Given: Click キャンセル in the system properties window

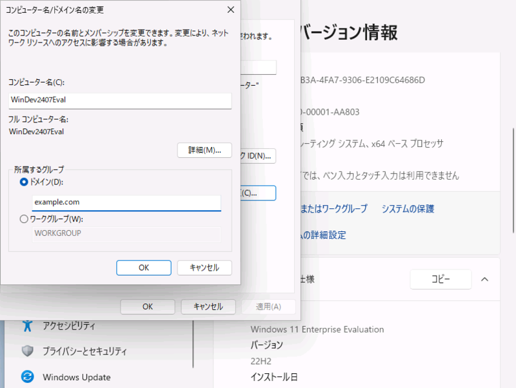Looking at the screenshot, I should pos(208,307).
